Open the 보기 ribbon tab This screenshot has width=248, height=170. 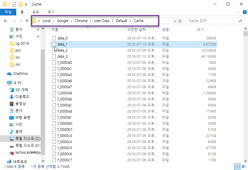51,12
